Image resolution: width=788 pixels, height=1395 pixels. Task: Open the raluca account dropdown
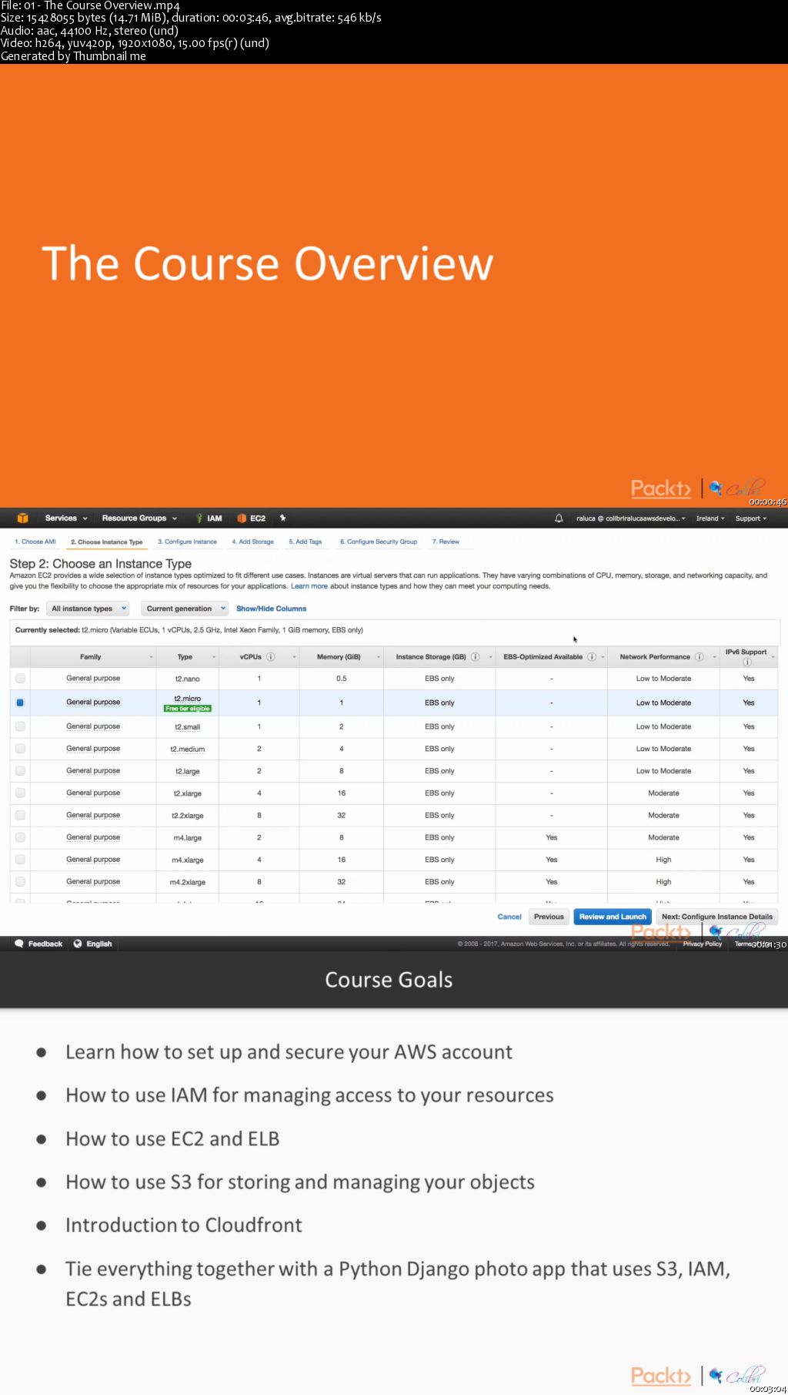pos(630,518)
